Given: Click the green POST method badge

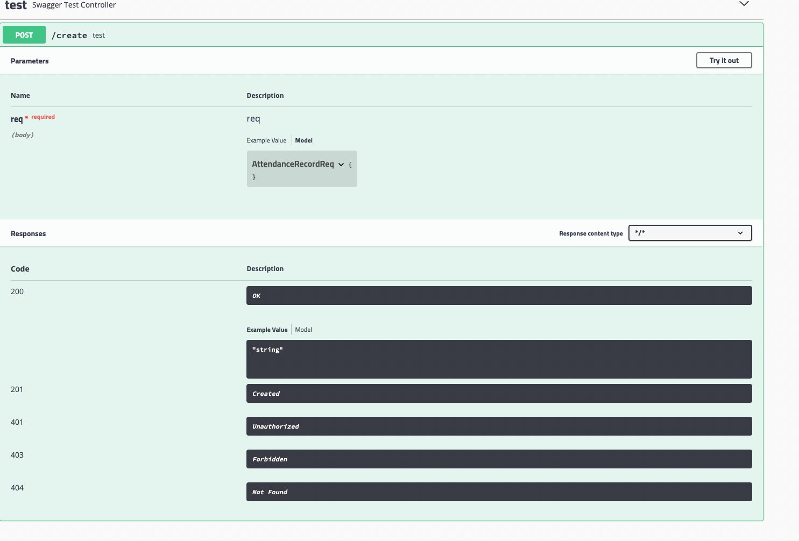Looking at the screenshot, I should 24,34.
